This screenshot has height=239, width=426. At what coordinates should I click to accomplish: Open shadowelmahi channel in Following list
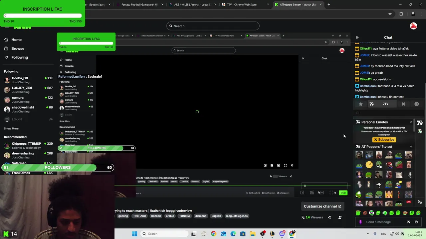tap(28, 109)
